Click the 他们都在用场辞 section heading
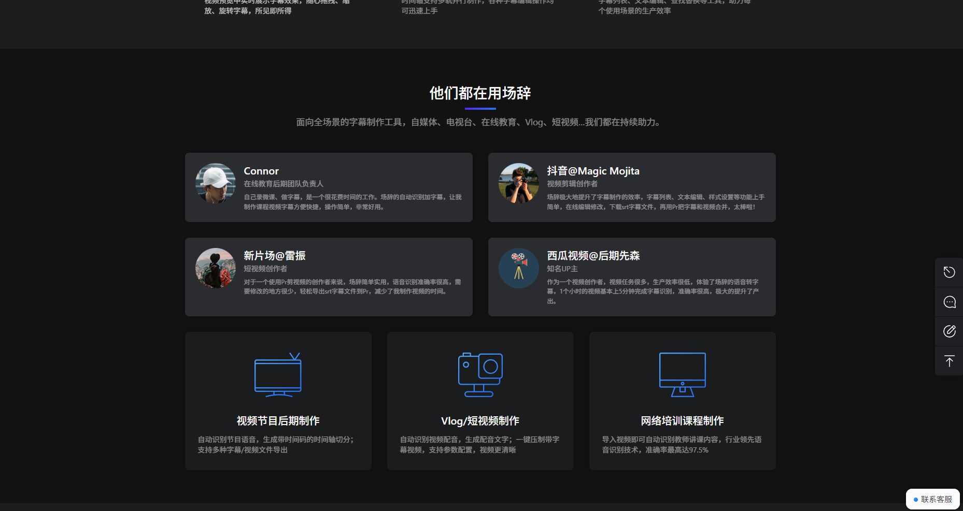The height and width of the screenshot is (511, 963). (480, 93)
